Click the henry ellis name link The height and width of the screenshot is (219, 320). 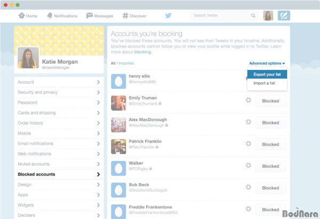[x=139, y=76]
